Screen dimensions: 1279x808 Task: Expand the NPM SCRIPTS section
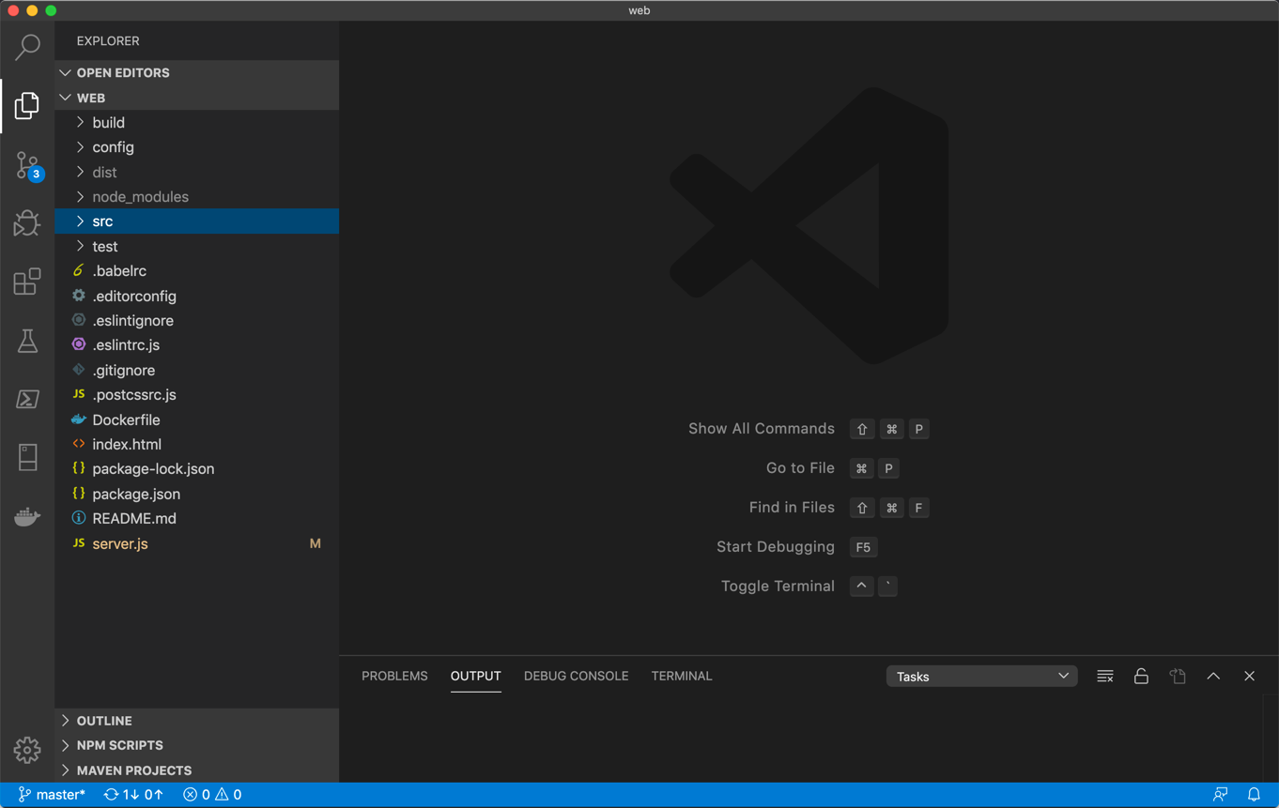pos(196,745)
